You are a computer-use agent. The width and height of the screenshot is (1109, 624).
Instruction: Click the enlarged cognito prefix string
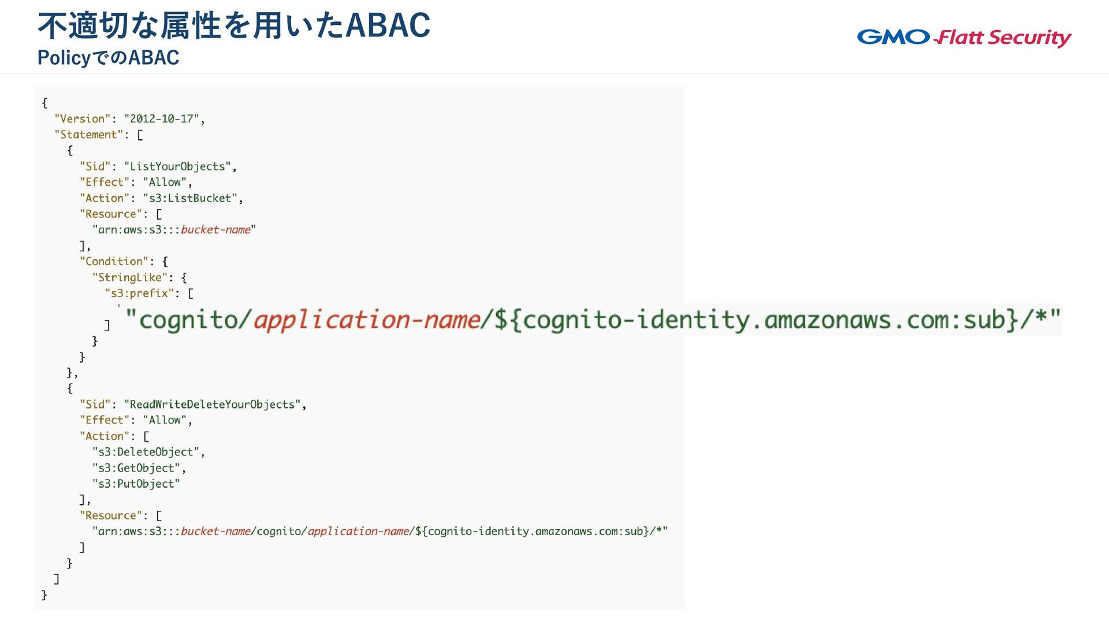593,320
